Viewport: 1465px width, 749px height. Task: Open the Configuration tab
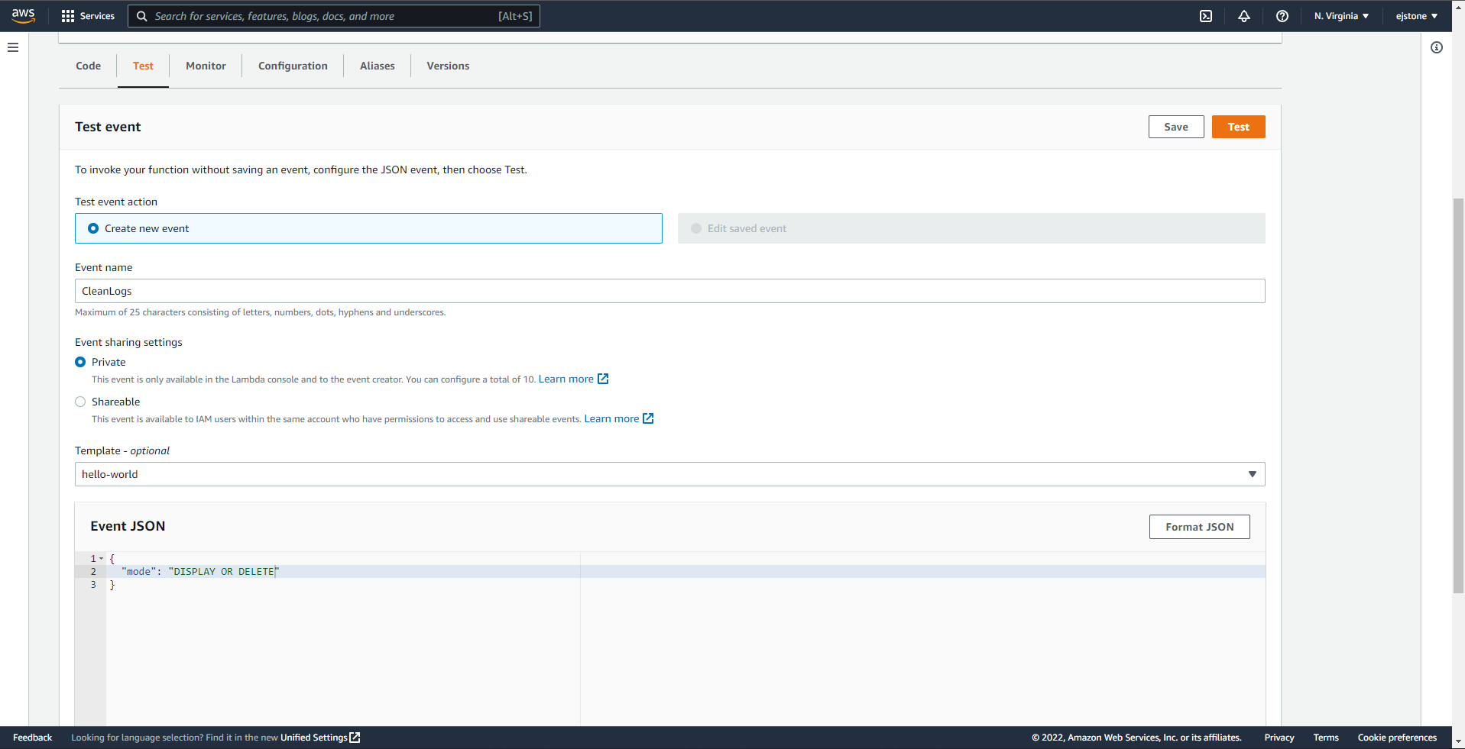[293, 66]
